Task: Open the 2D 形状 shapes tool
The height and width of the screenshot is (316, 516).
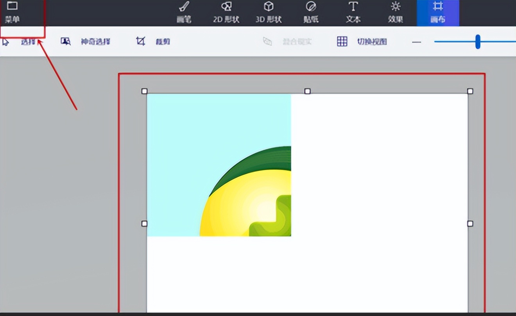Action: 226,13
